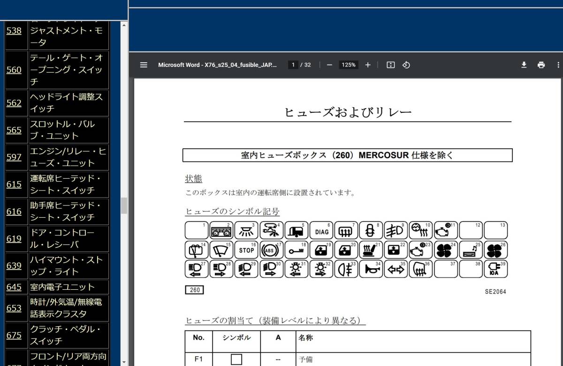Screen dimensions: 563x366
Task: Click the ABS fuse symbol number 17
Action: [x=272, y=250]
